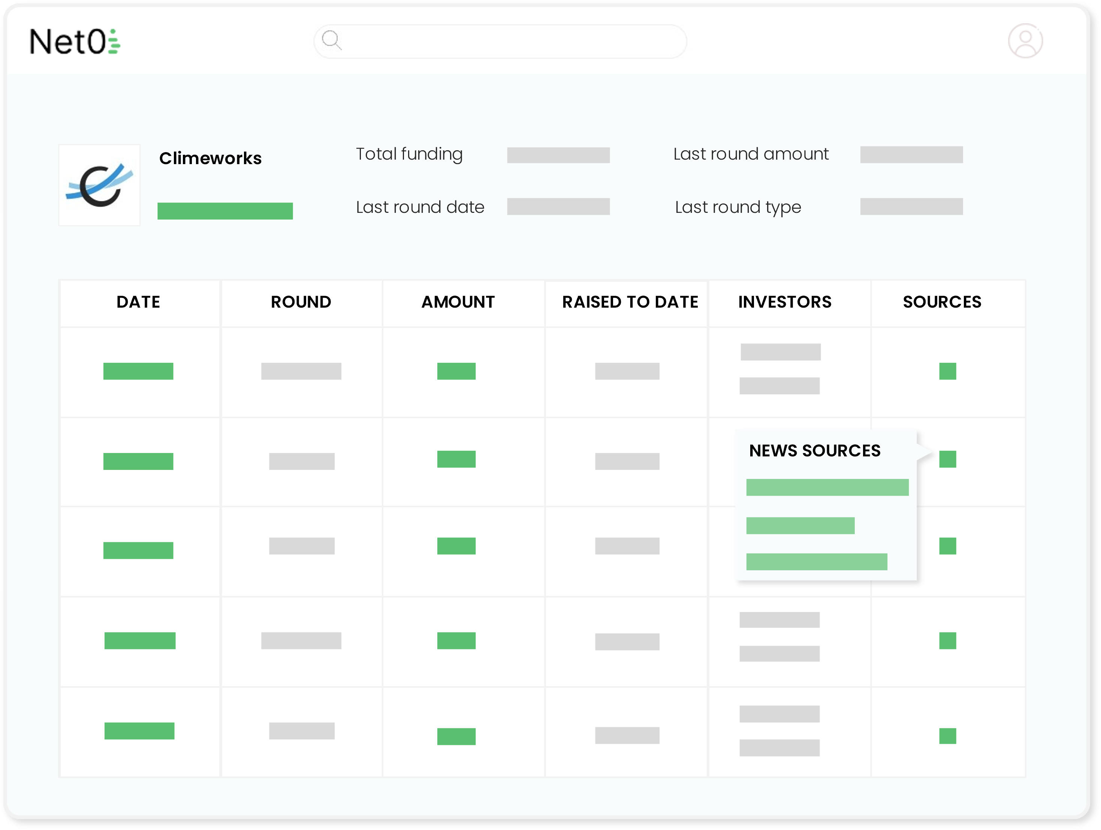Click the green bar under the Climeworks name

click(225, 211)
